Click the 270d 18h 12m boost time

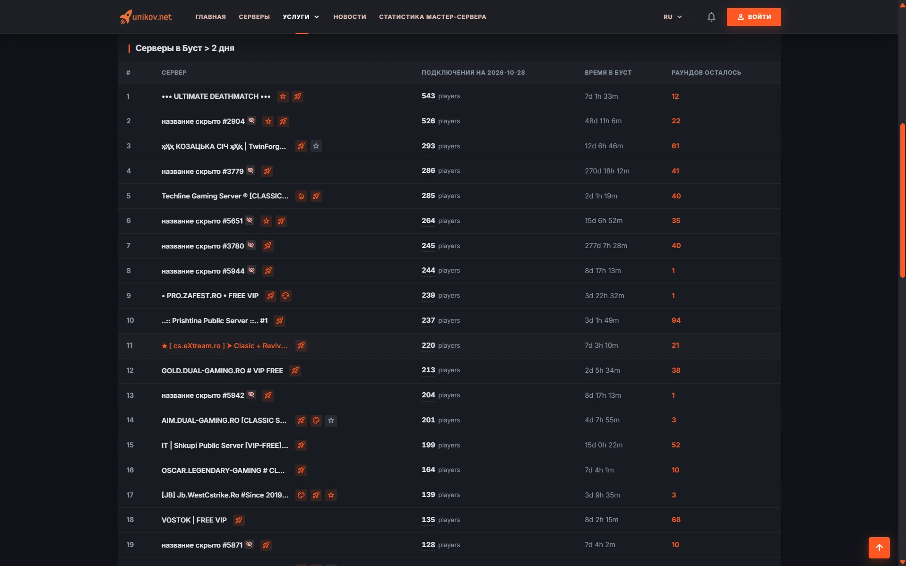point(607,171)
